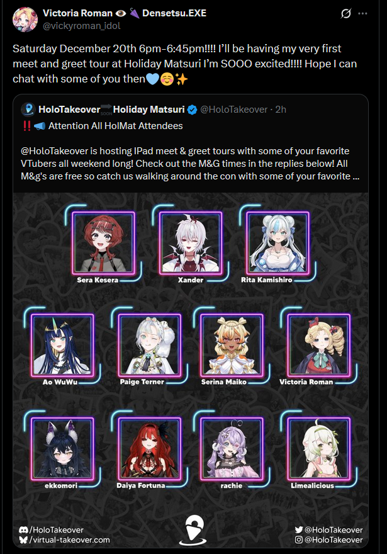The height and width of the screenshot is (554, 387).
Task: Select the Ao WuWu portrait thumbnail
Action: (62, 345)
